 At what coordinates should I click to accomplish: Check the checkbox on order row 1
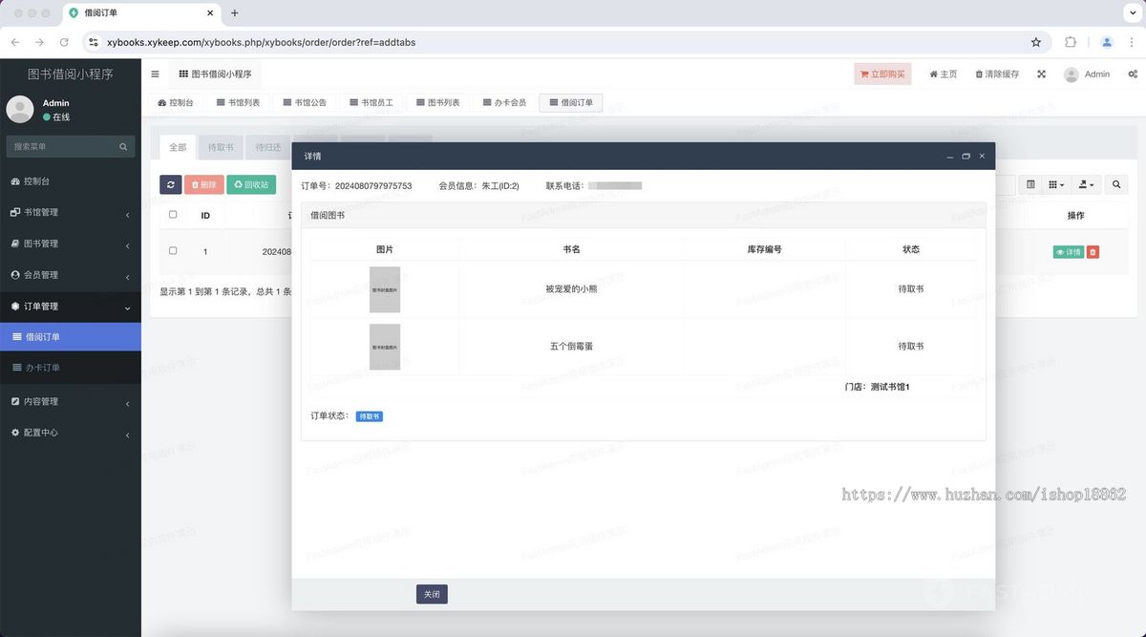point(173,251)
